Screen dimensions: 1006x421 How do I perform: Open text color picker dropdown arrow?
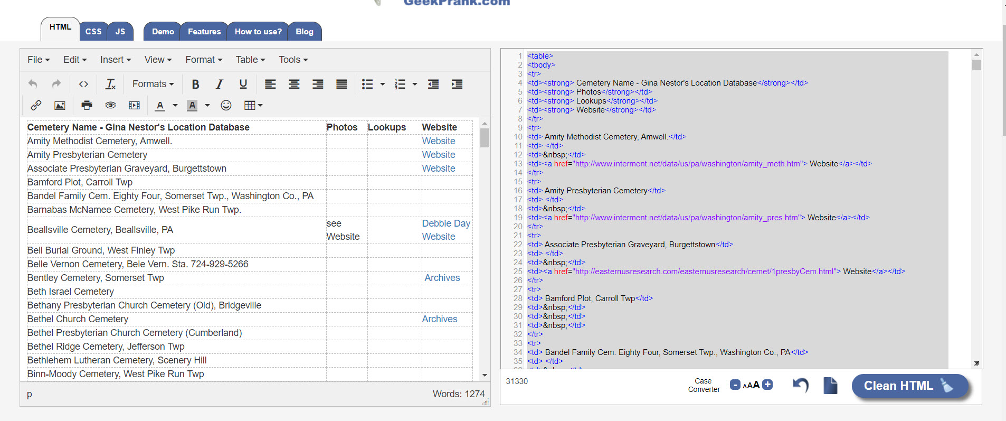(x=175, y=105)
